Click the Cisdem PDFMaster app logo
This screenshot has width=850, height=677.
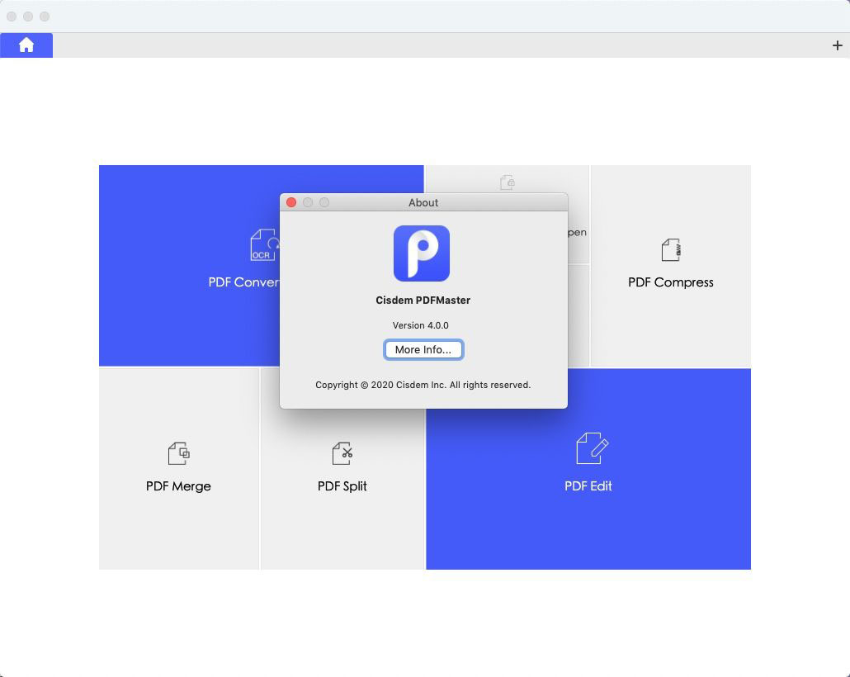coord(422,253)
